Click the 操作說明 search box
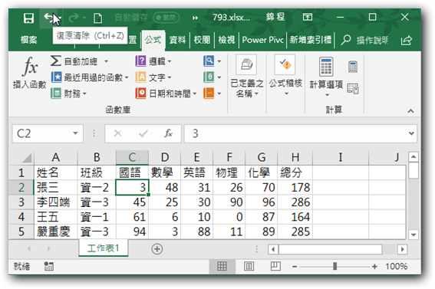 364,40
